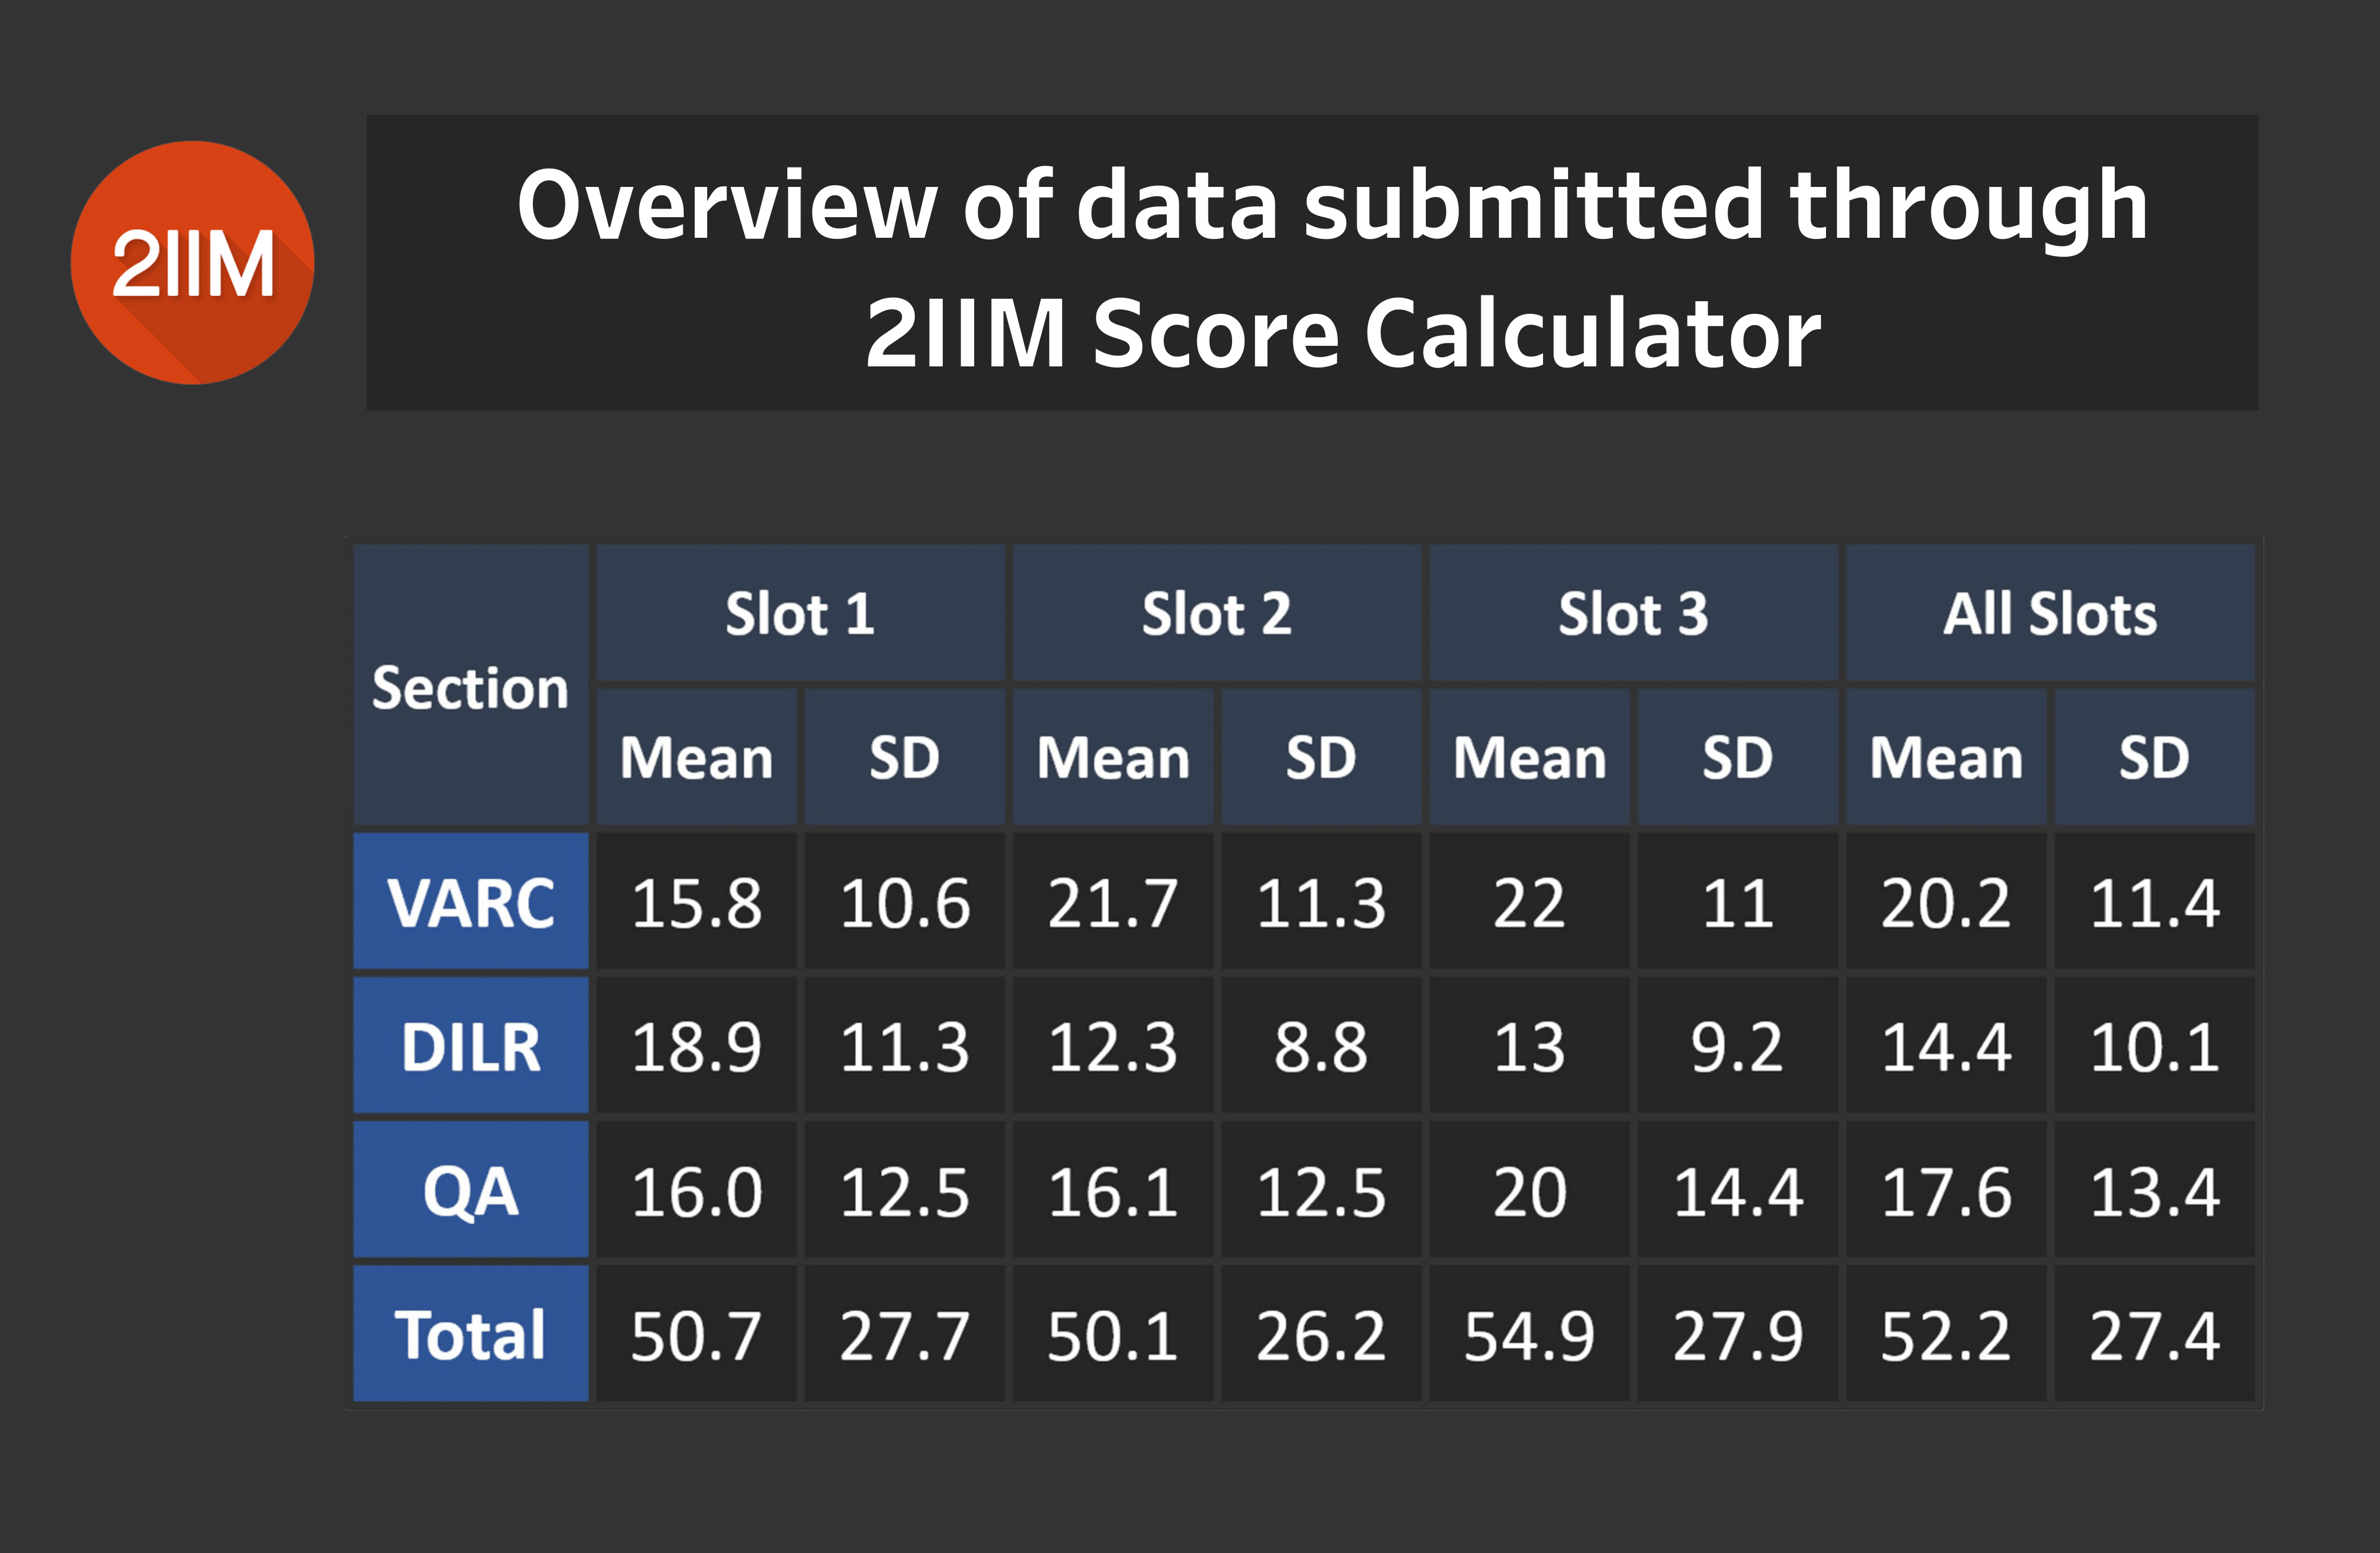Select the Slot 2 column header
Viewport: 2380px width, 1553px height.
pos(1216,613)
